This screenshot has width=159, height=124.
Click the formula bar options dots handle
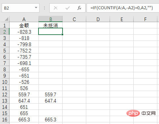click(44, 8)
